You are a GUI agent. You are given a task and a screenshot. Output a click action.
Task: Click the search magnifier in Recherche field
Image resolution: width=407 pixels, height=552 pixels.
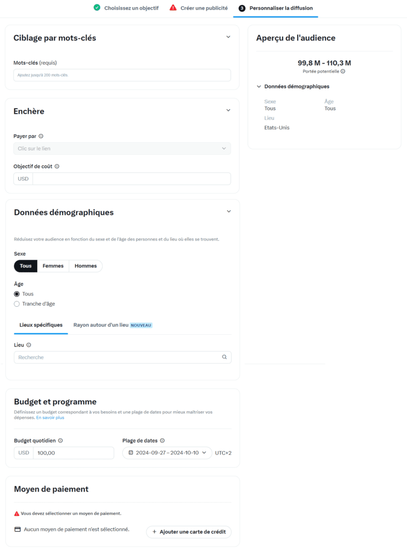coord(224,357)
